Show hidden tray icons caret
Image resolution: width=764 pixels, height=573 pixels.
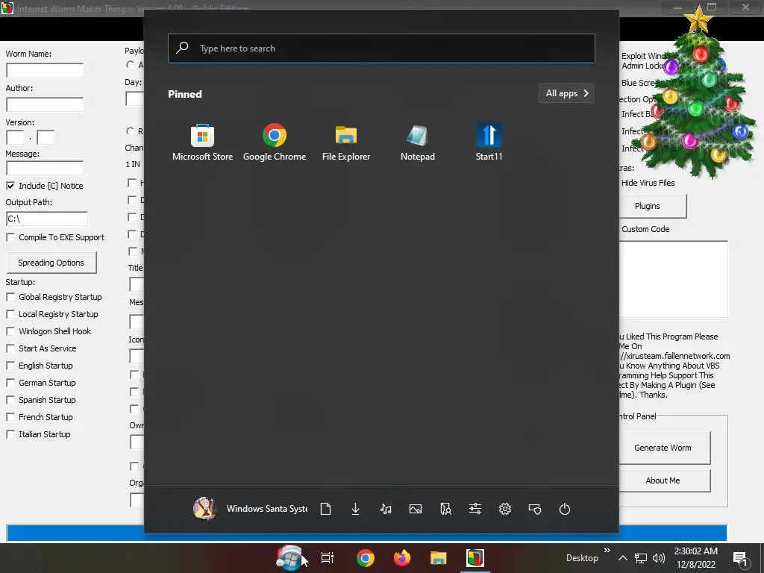pyautogui.click(x=623, y=558)
